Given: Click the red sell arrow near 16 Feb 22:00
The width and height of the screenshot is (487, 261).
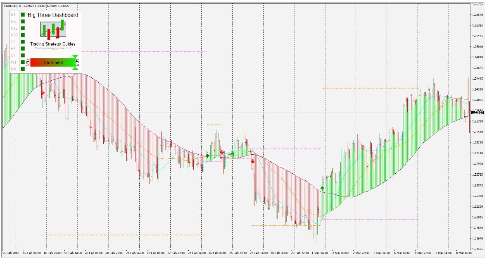Looking at the screenshot, I should click(x=43, y=92).
